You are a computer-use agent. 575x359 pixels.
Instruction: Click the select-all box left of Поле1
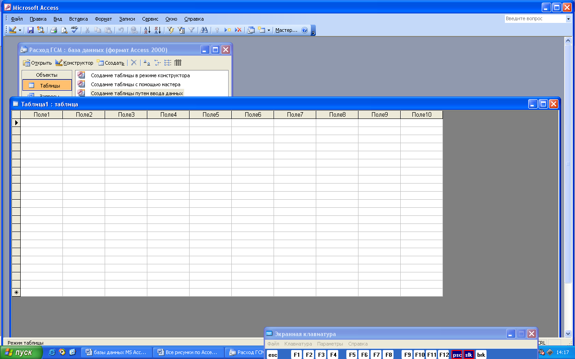click(x=16, y=115)
